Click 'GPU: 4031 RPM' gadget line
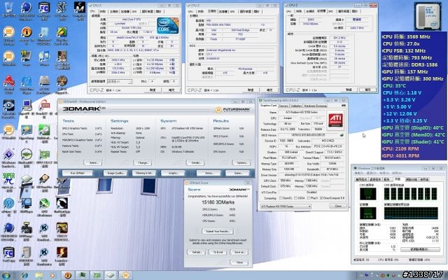This screenshot has height=280, width=448. (x=400, y=155)
